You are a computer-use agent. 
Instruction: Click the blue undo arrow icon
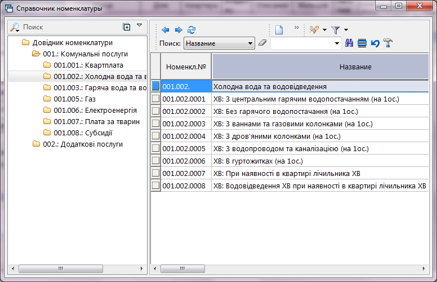375,43
